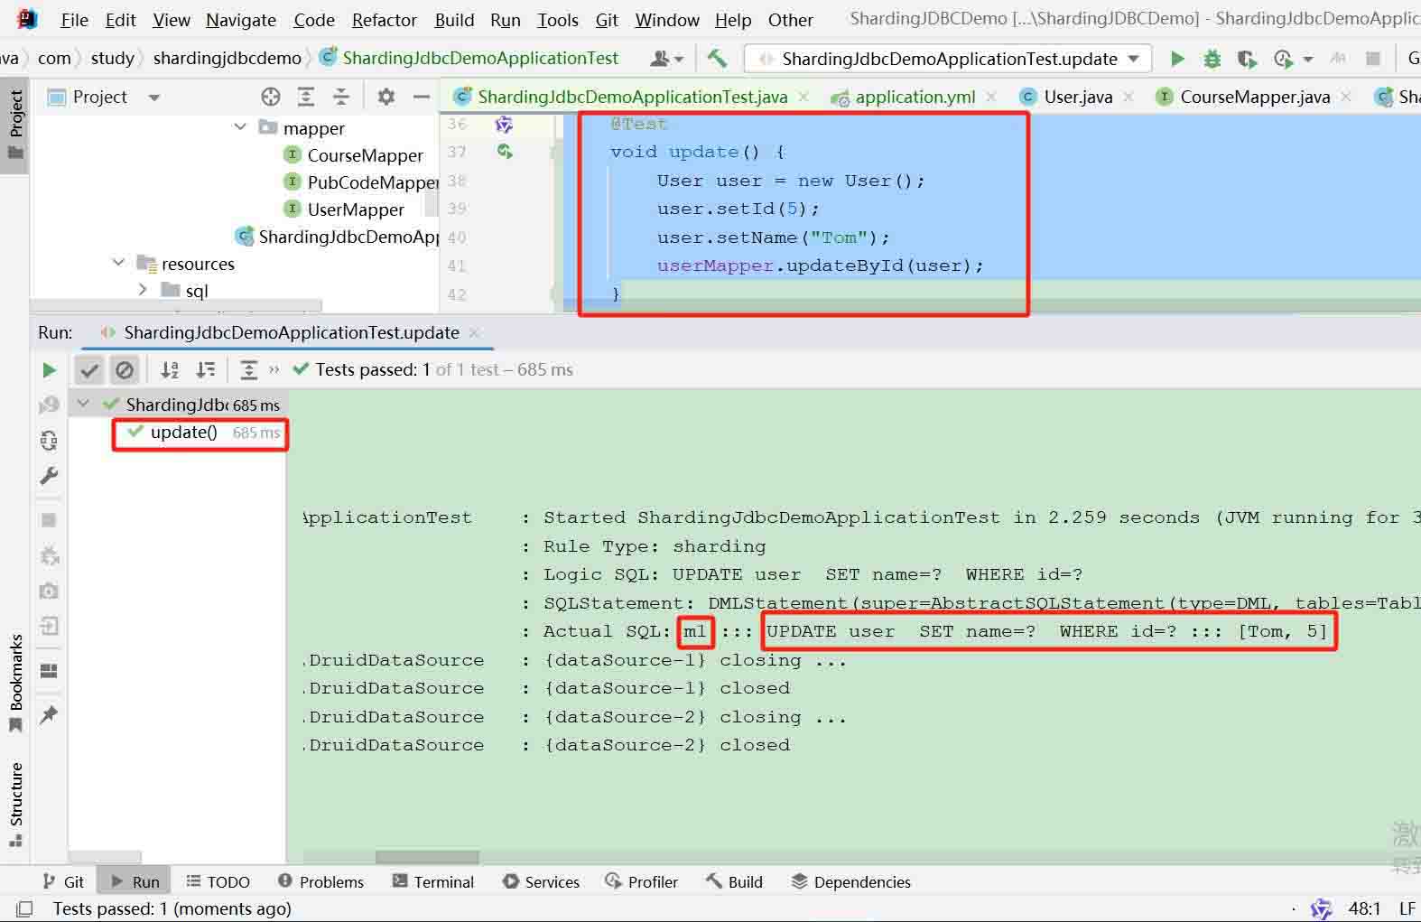The image size is (1421, 922).
Task: Open the Problems tool window
Action: click(320, 881)
